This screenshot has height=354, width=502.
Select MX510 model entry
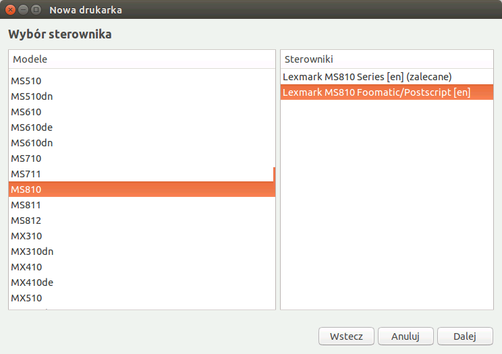[142, 298]
